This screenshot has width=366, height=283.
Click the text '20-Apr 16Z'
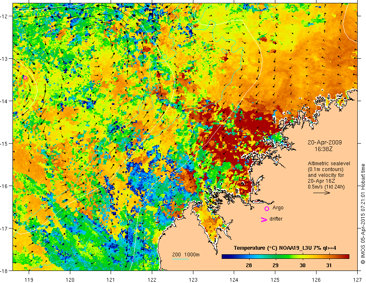pyautogui.click(x=321, y=181)
